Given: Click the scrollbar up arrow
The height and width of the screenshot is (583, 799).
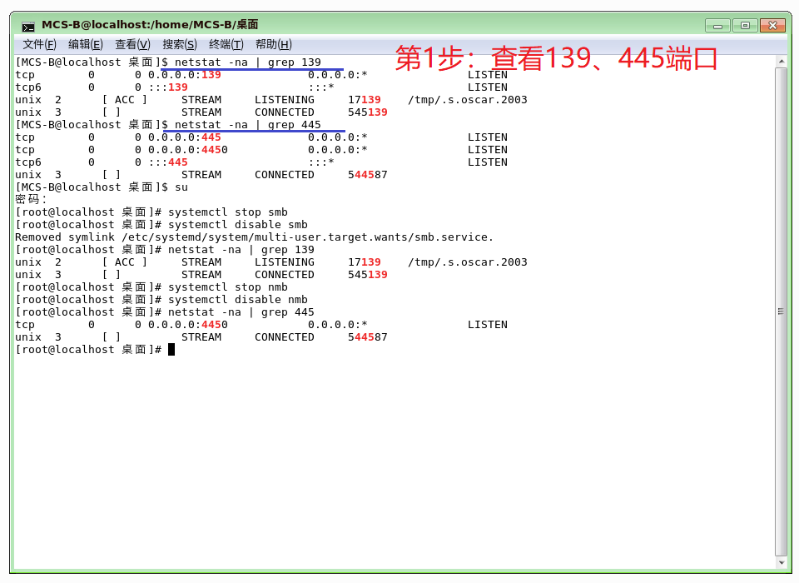Looking at the screenshot, I should [782, 61].
